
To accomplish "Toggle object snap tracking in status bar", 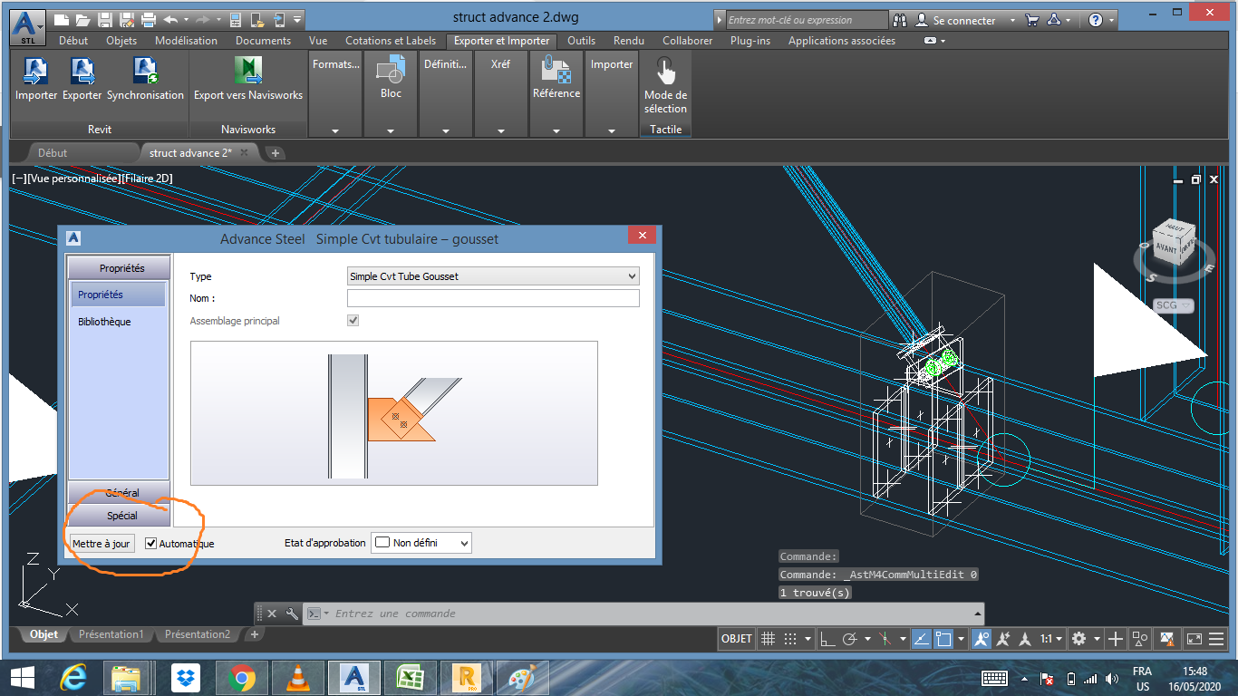I will pos(921,639).
